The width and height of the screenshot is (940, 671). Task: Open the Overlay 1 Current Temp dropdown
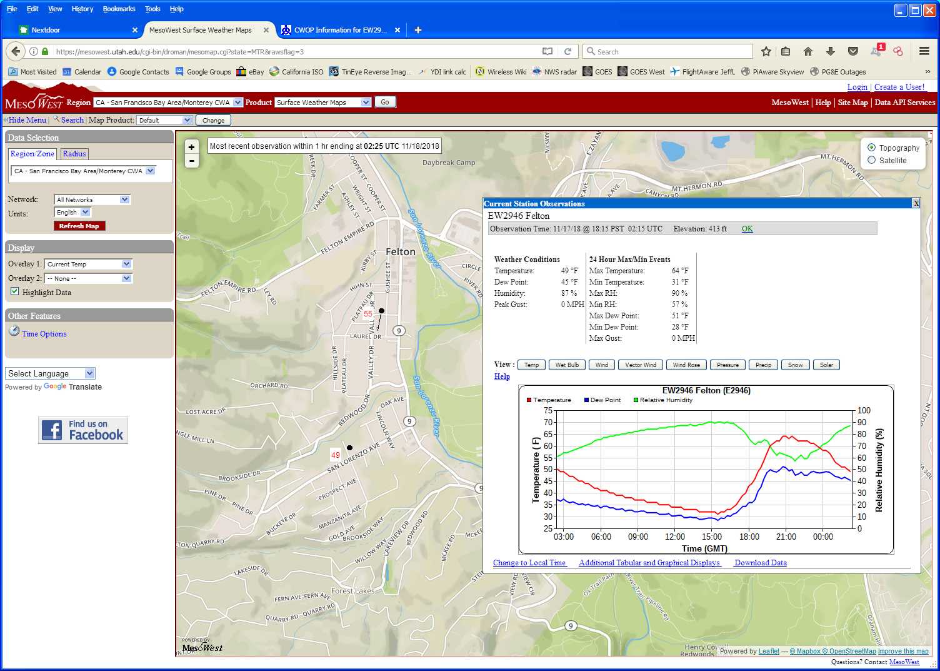(88, 264)
